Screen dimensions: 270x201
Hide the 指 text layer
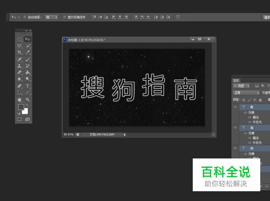point(235,128)
